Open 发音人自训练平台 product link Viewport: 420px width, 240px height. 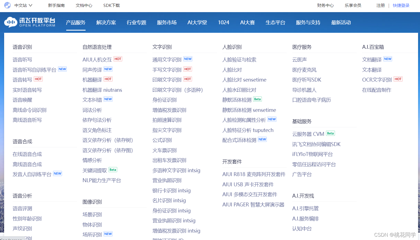click(32, 174)
